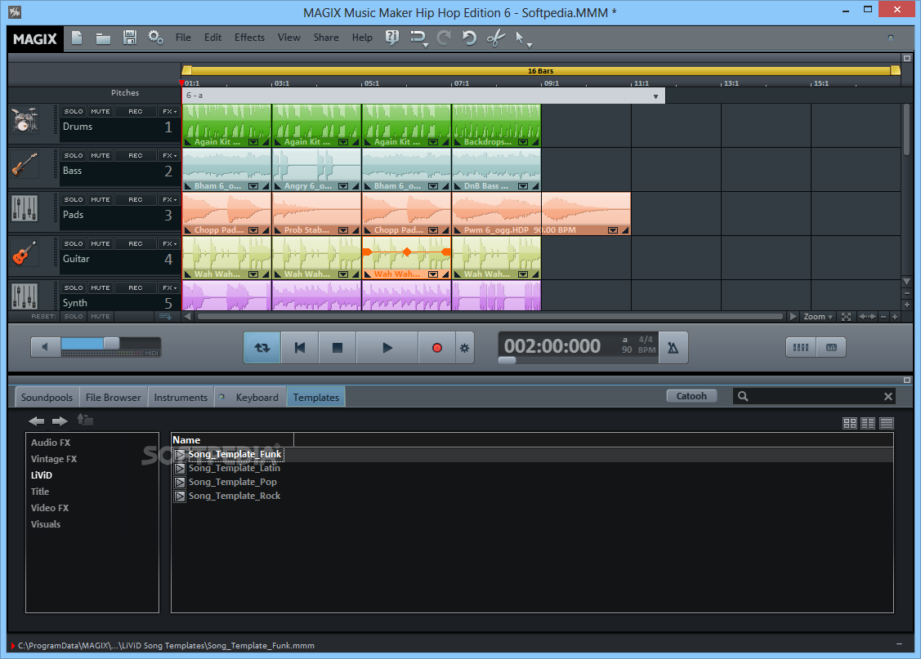The width and height of the screenshot is (921, 659).
Task: Switch to details list view icon
Action: (887, 423)
